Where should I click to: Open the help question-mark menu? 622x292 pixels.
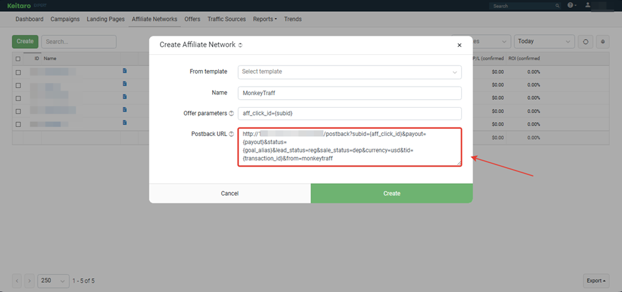(572, 5)
